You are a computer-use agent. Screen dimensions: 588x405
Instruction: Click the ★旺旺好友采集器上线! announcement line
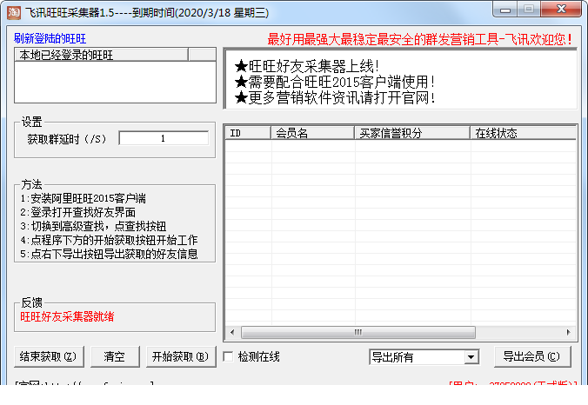[x=307, y=67]
